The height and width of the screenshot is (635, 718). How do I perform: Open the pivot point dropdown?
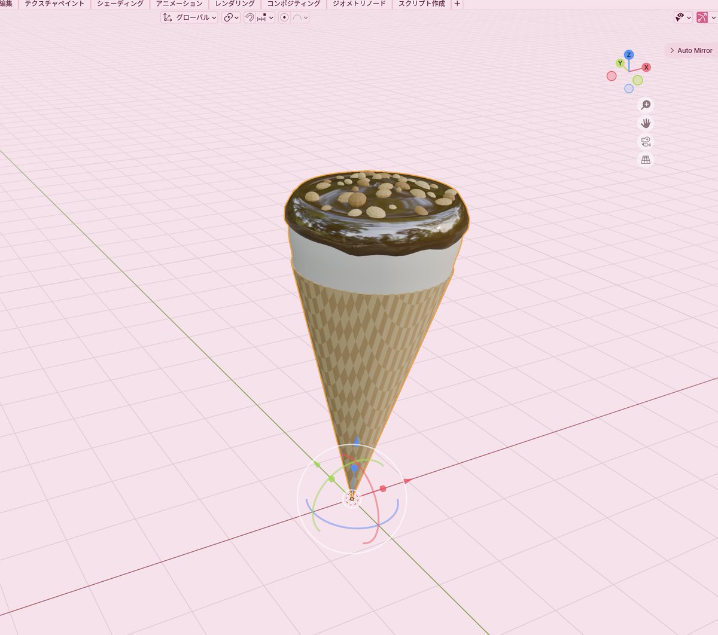click(231, 18)
